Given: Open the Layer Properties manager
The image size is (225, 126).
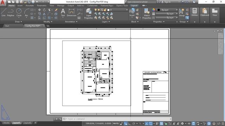Looking at the screenshot, I should coord(89,14).
